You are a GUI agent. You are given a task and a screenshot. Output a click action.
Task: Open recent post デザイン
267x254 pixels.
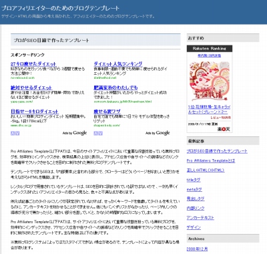click(x=194, y=227)
